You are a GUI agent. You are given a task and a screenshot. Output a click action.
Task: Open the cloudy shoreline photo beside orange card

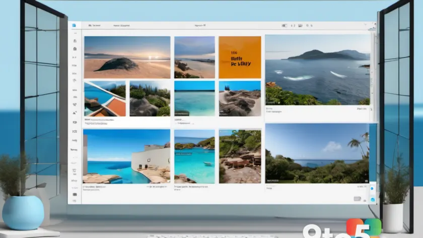194,57
